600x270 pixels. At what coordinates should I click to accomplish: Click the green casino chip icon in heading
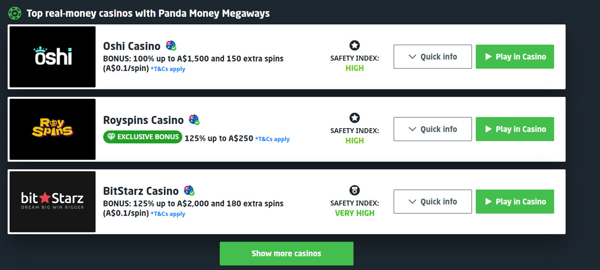[15, 13]
